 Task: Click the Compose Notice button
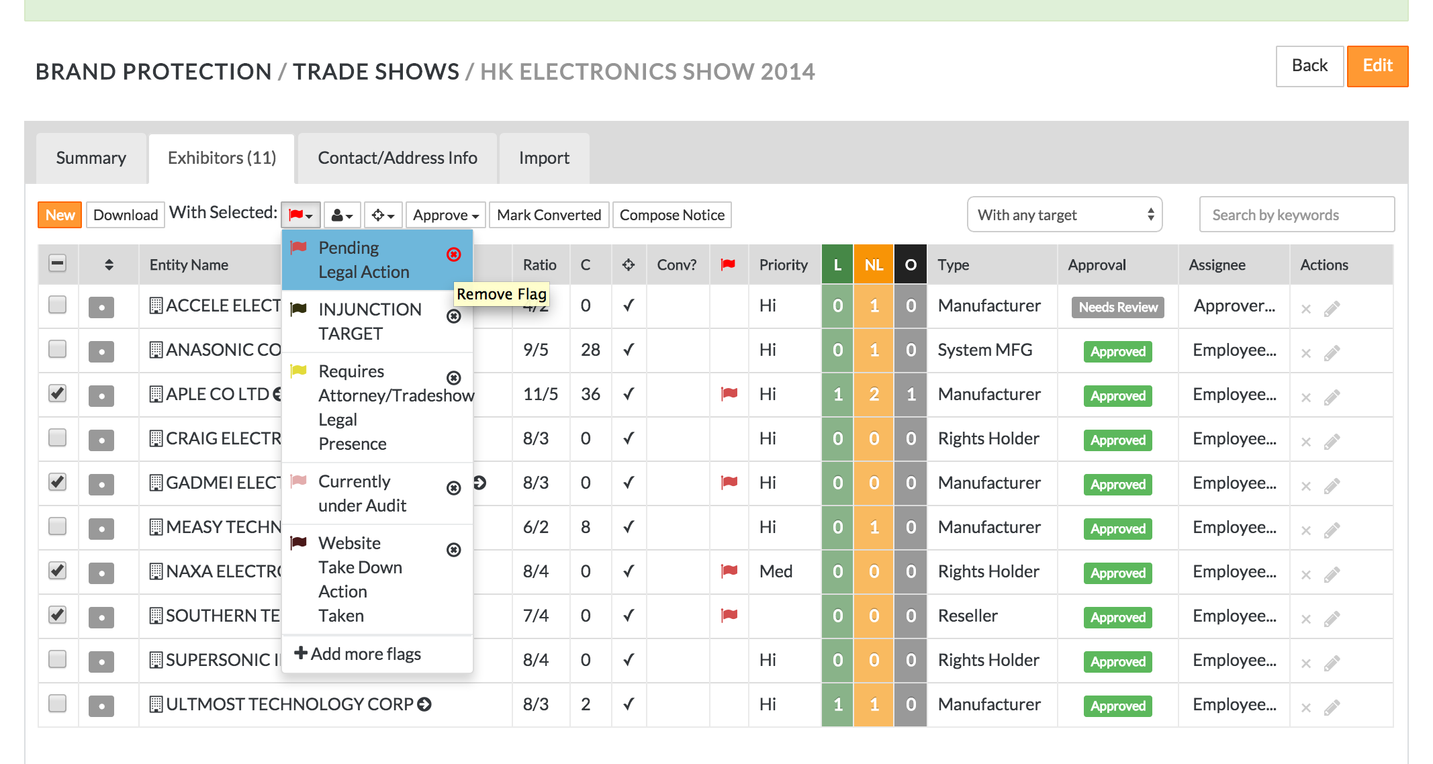(672, 216)
